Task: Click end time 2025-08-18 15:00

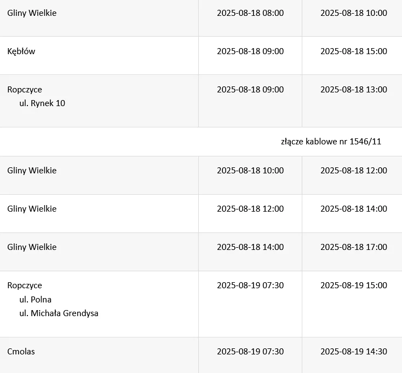Action: pyautogui.click(x=354, y=51)
